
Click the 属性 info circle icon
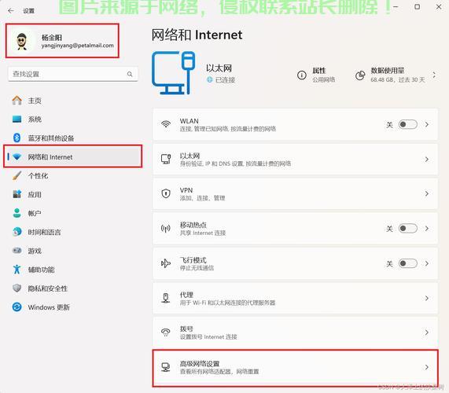click(x=301, y=75)
